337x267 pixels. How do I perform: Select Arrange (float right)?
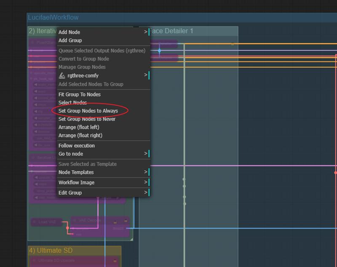(104, 135)
